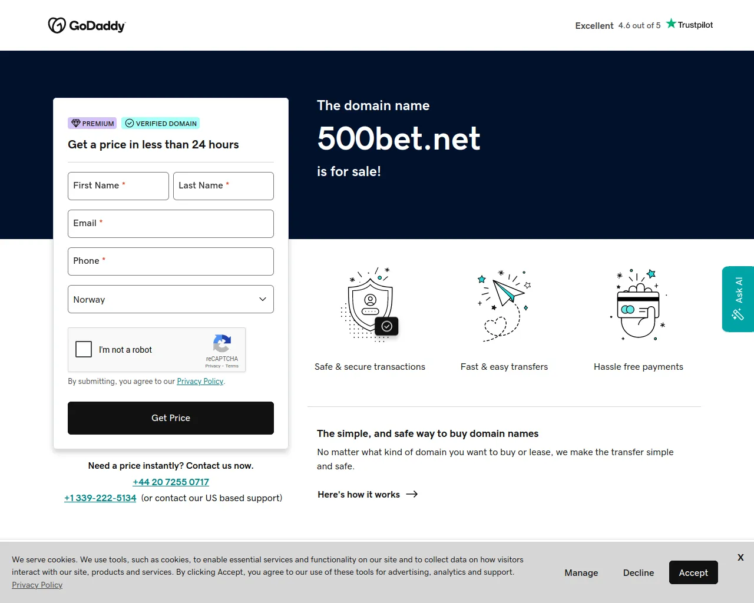Click the Verified Domain checkmark icon
This screenshot has width=754, height=603.
(129, 123)
